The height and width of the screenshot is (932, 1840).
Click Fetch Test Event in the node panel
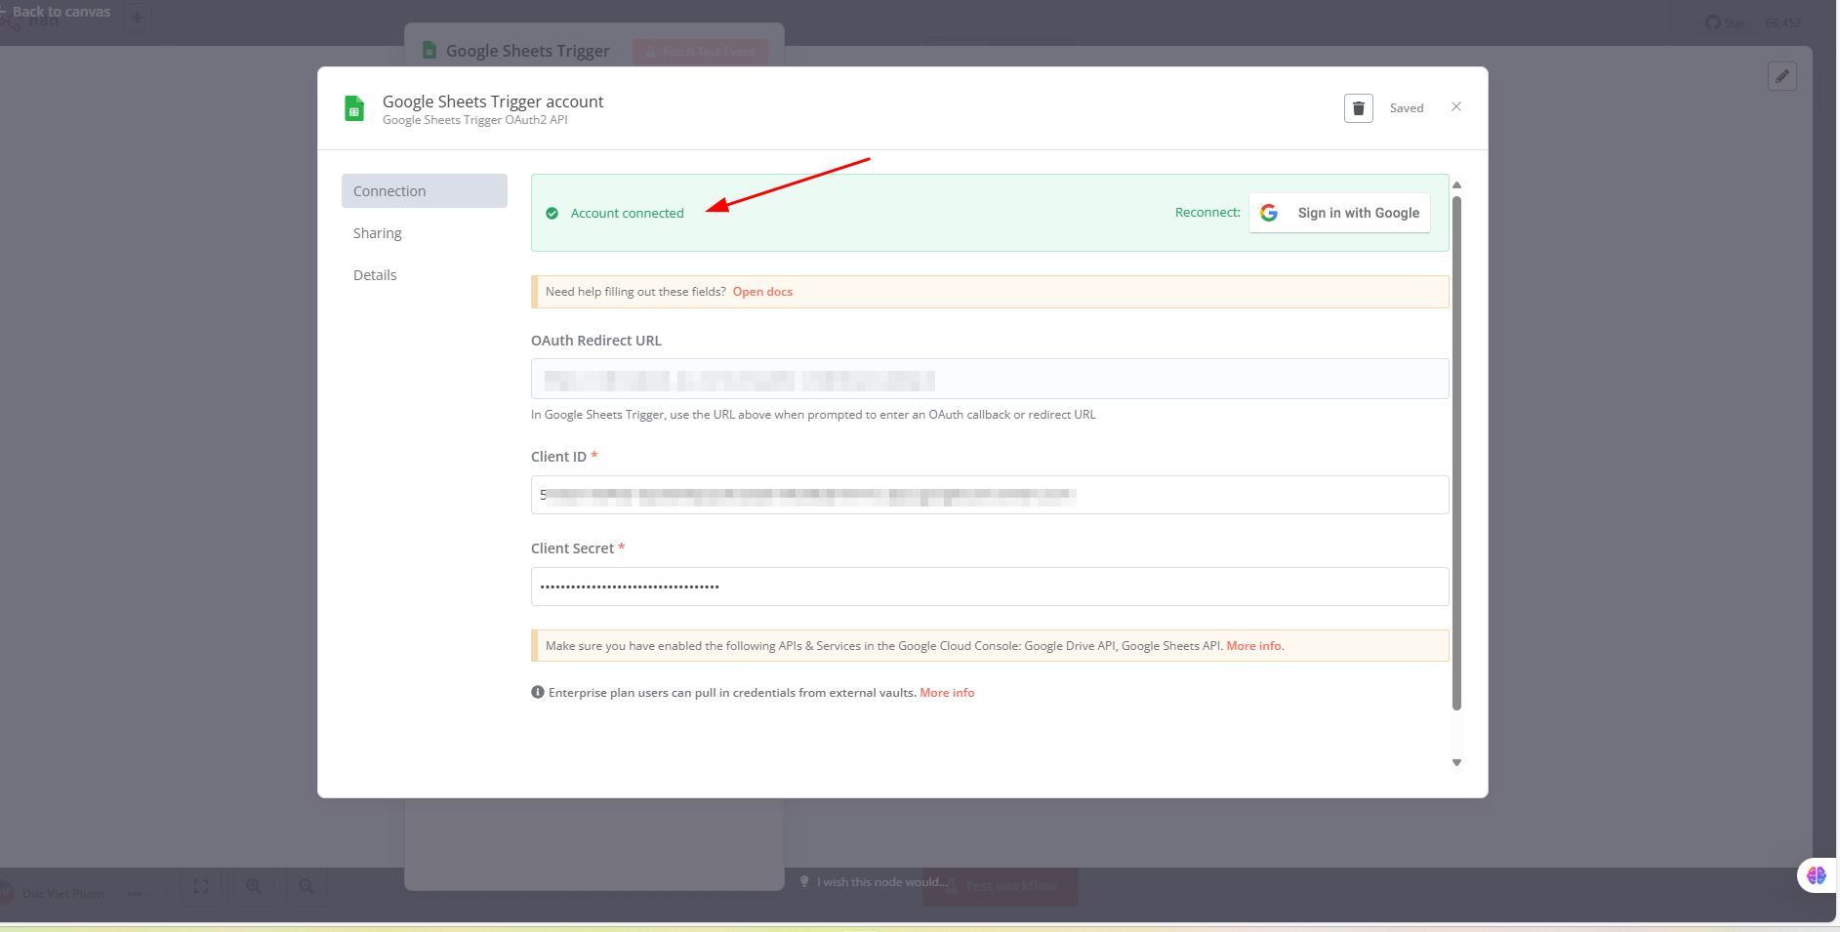coord(700,52)
